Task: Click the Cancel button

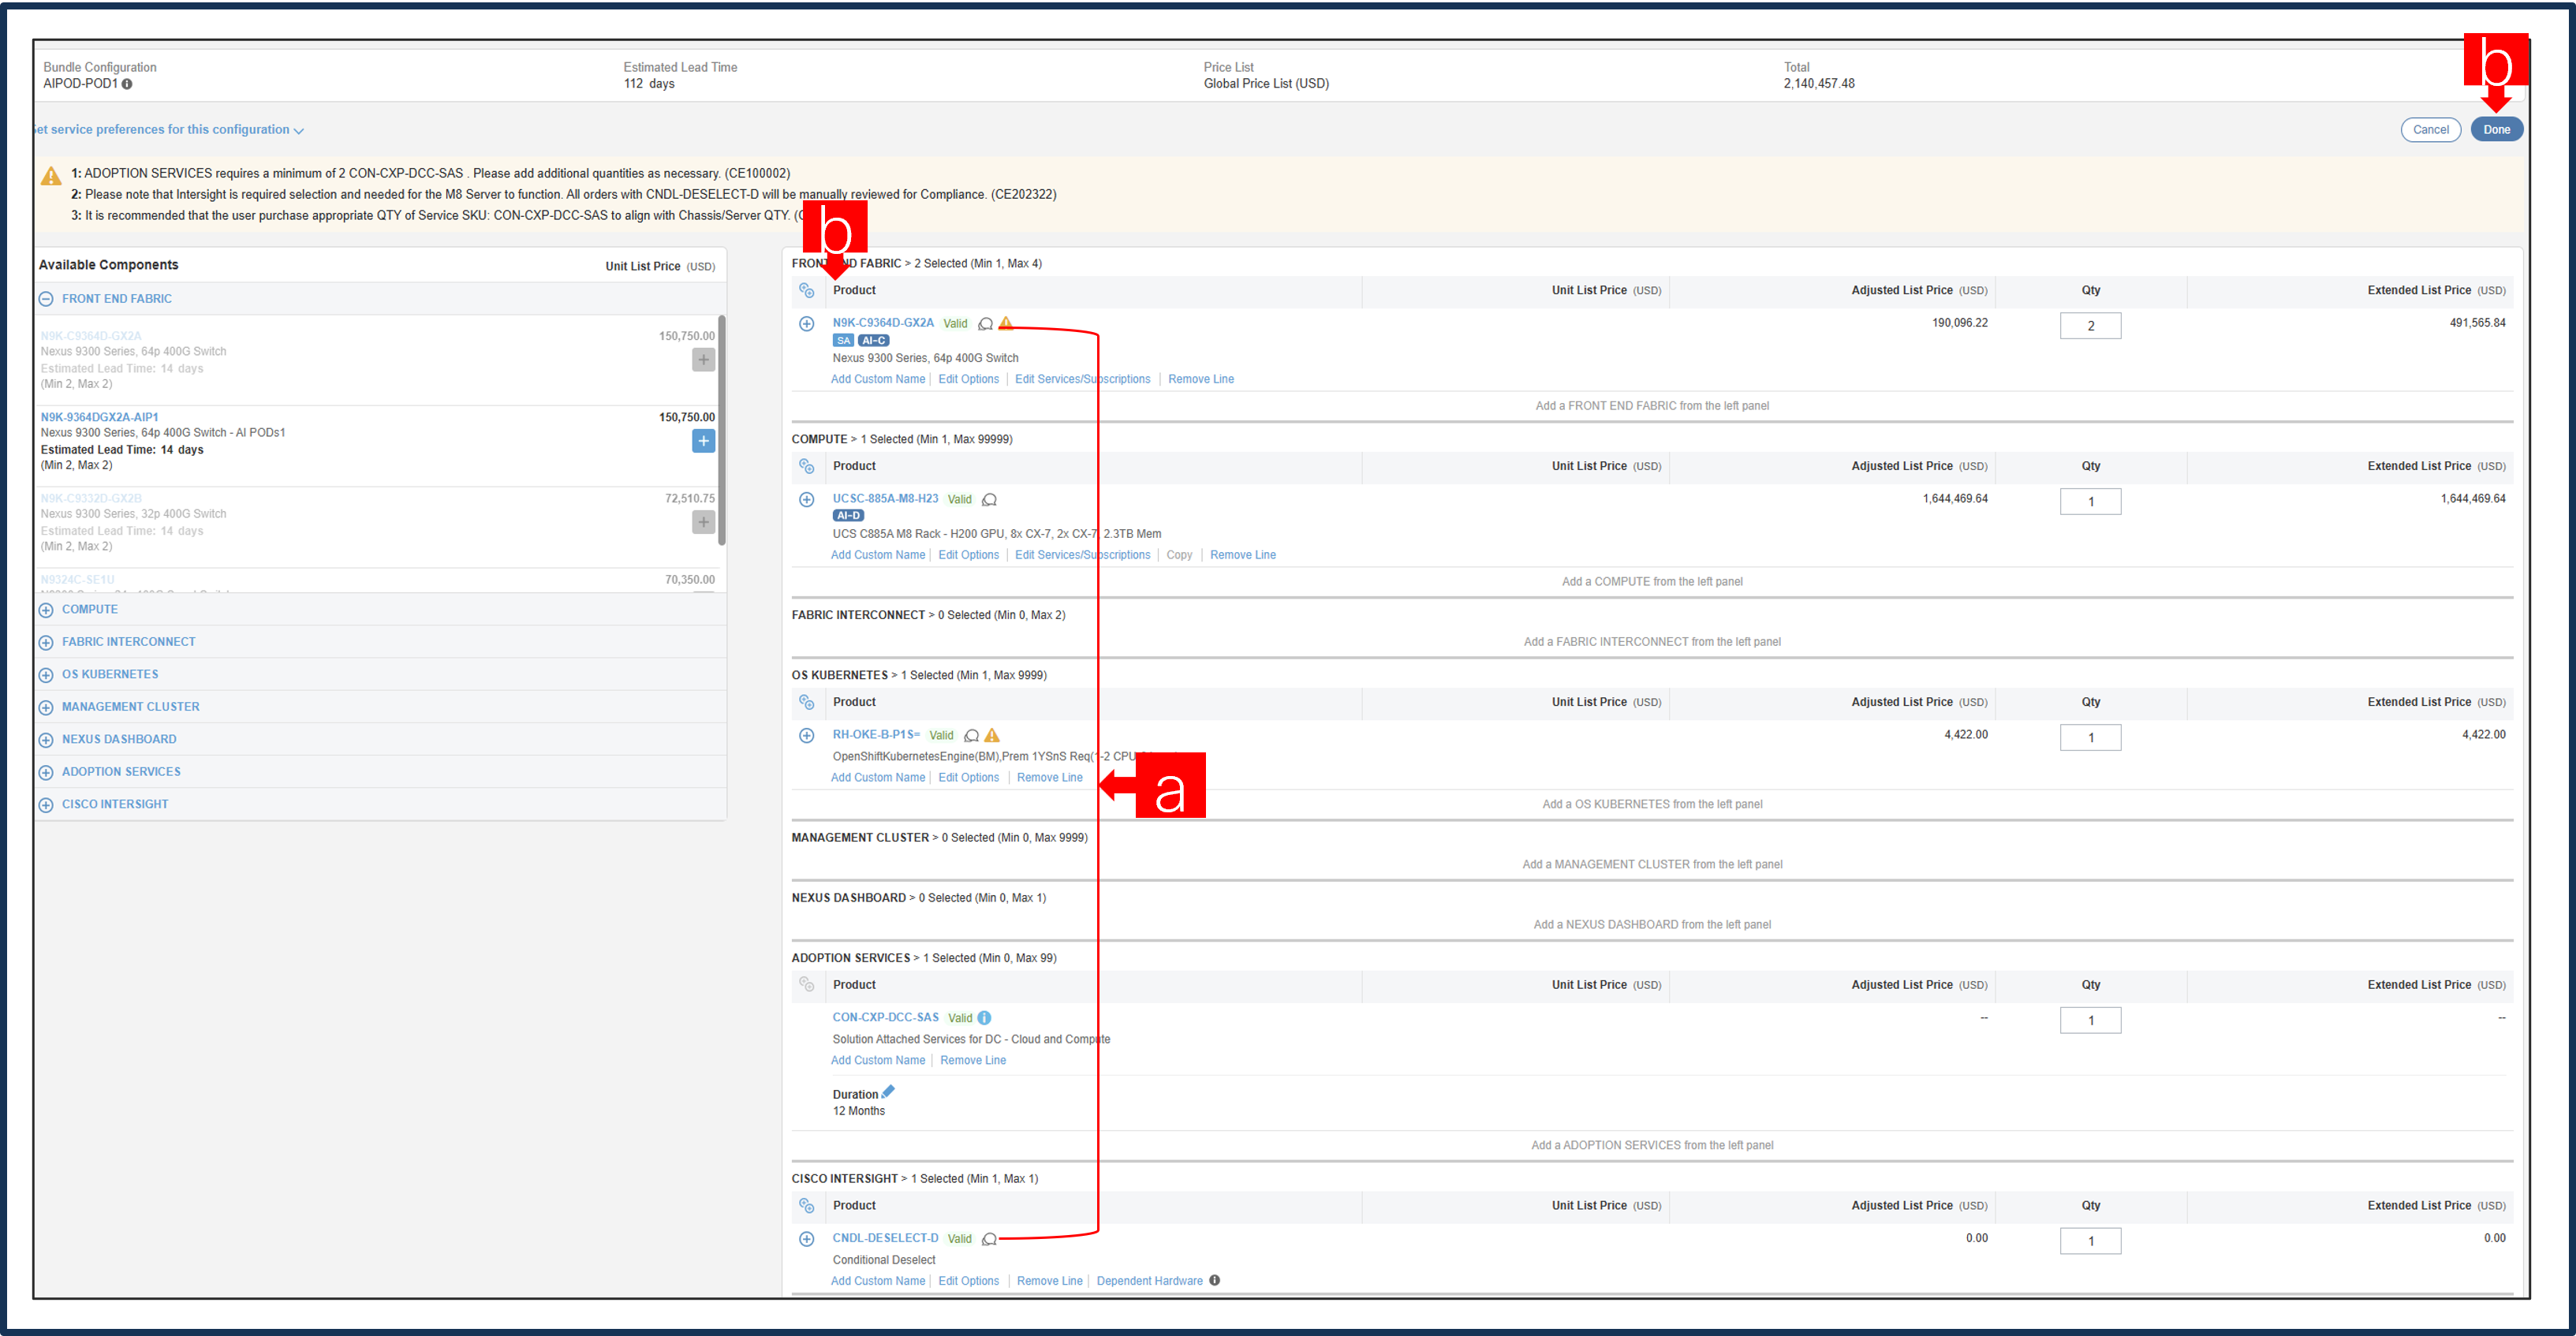Action: tap(2431, 129)
